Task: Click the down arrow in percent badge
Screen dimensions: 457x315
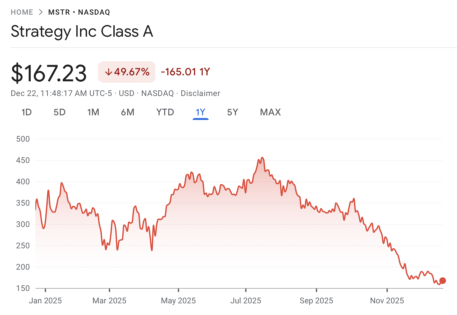Action: (x=108, y=72)
